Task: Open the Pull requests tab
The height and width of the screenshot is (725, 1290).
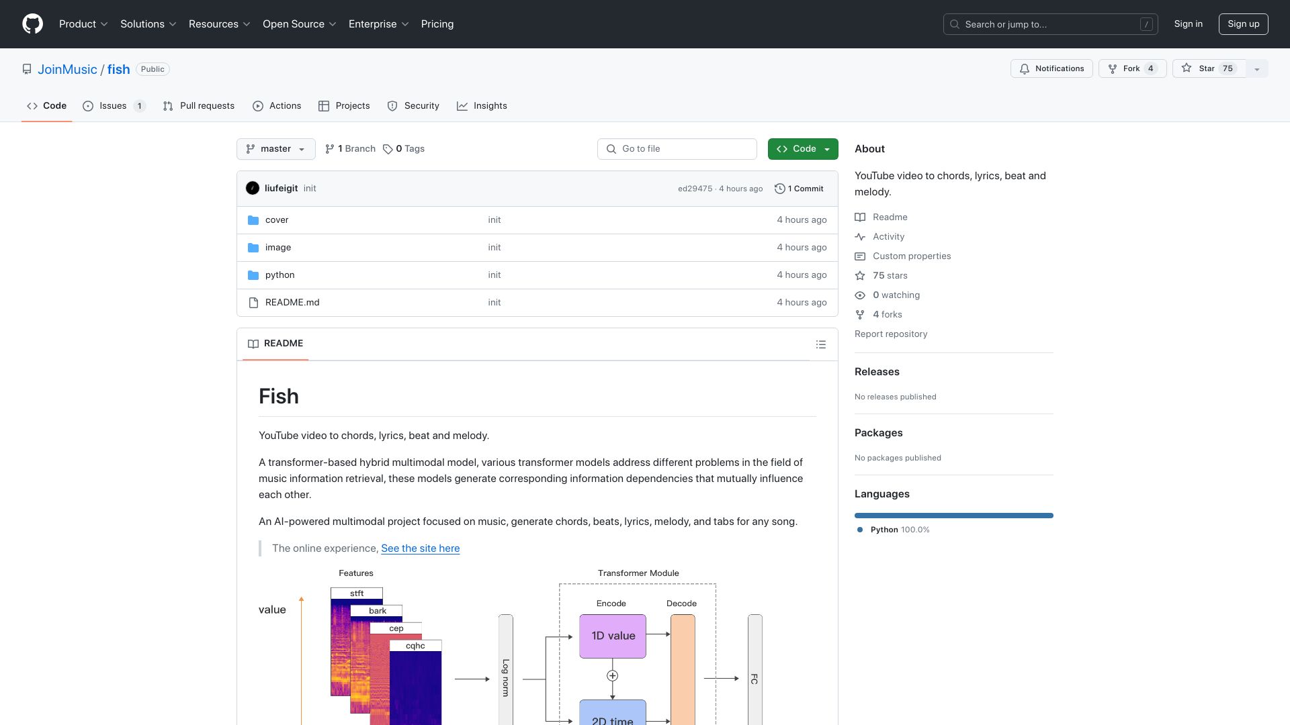Action: pos(199,106)
